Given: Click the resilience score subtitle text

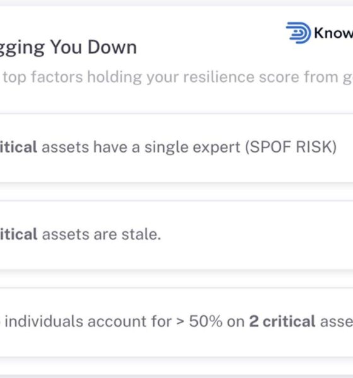Looking at the screenshot, I should tap(176, 77).
